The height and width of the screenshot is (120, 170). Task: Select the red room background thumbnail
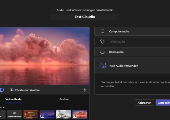(x=31, y=114)
